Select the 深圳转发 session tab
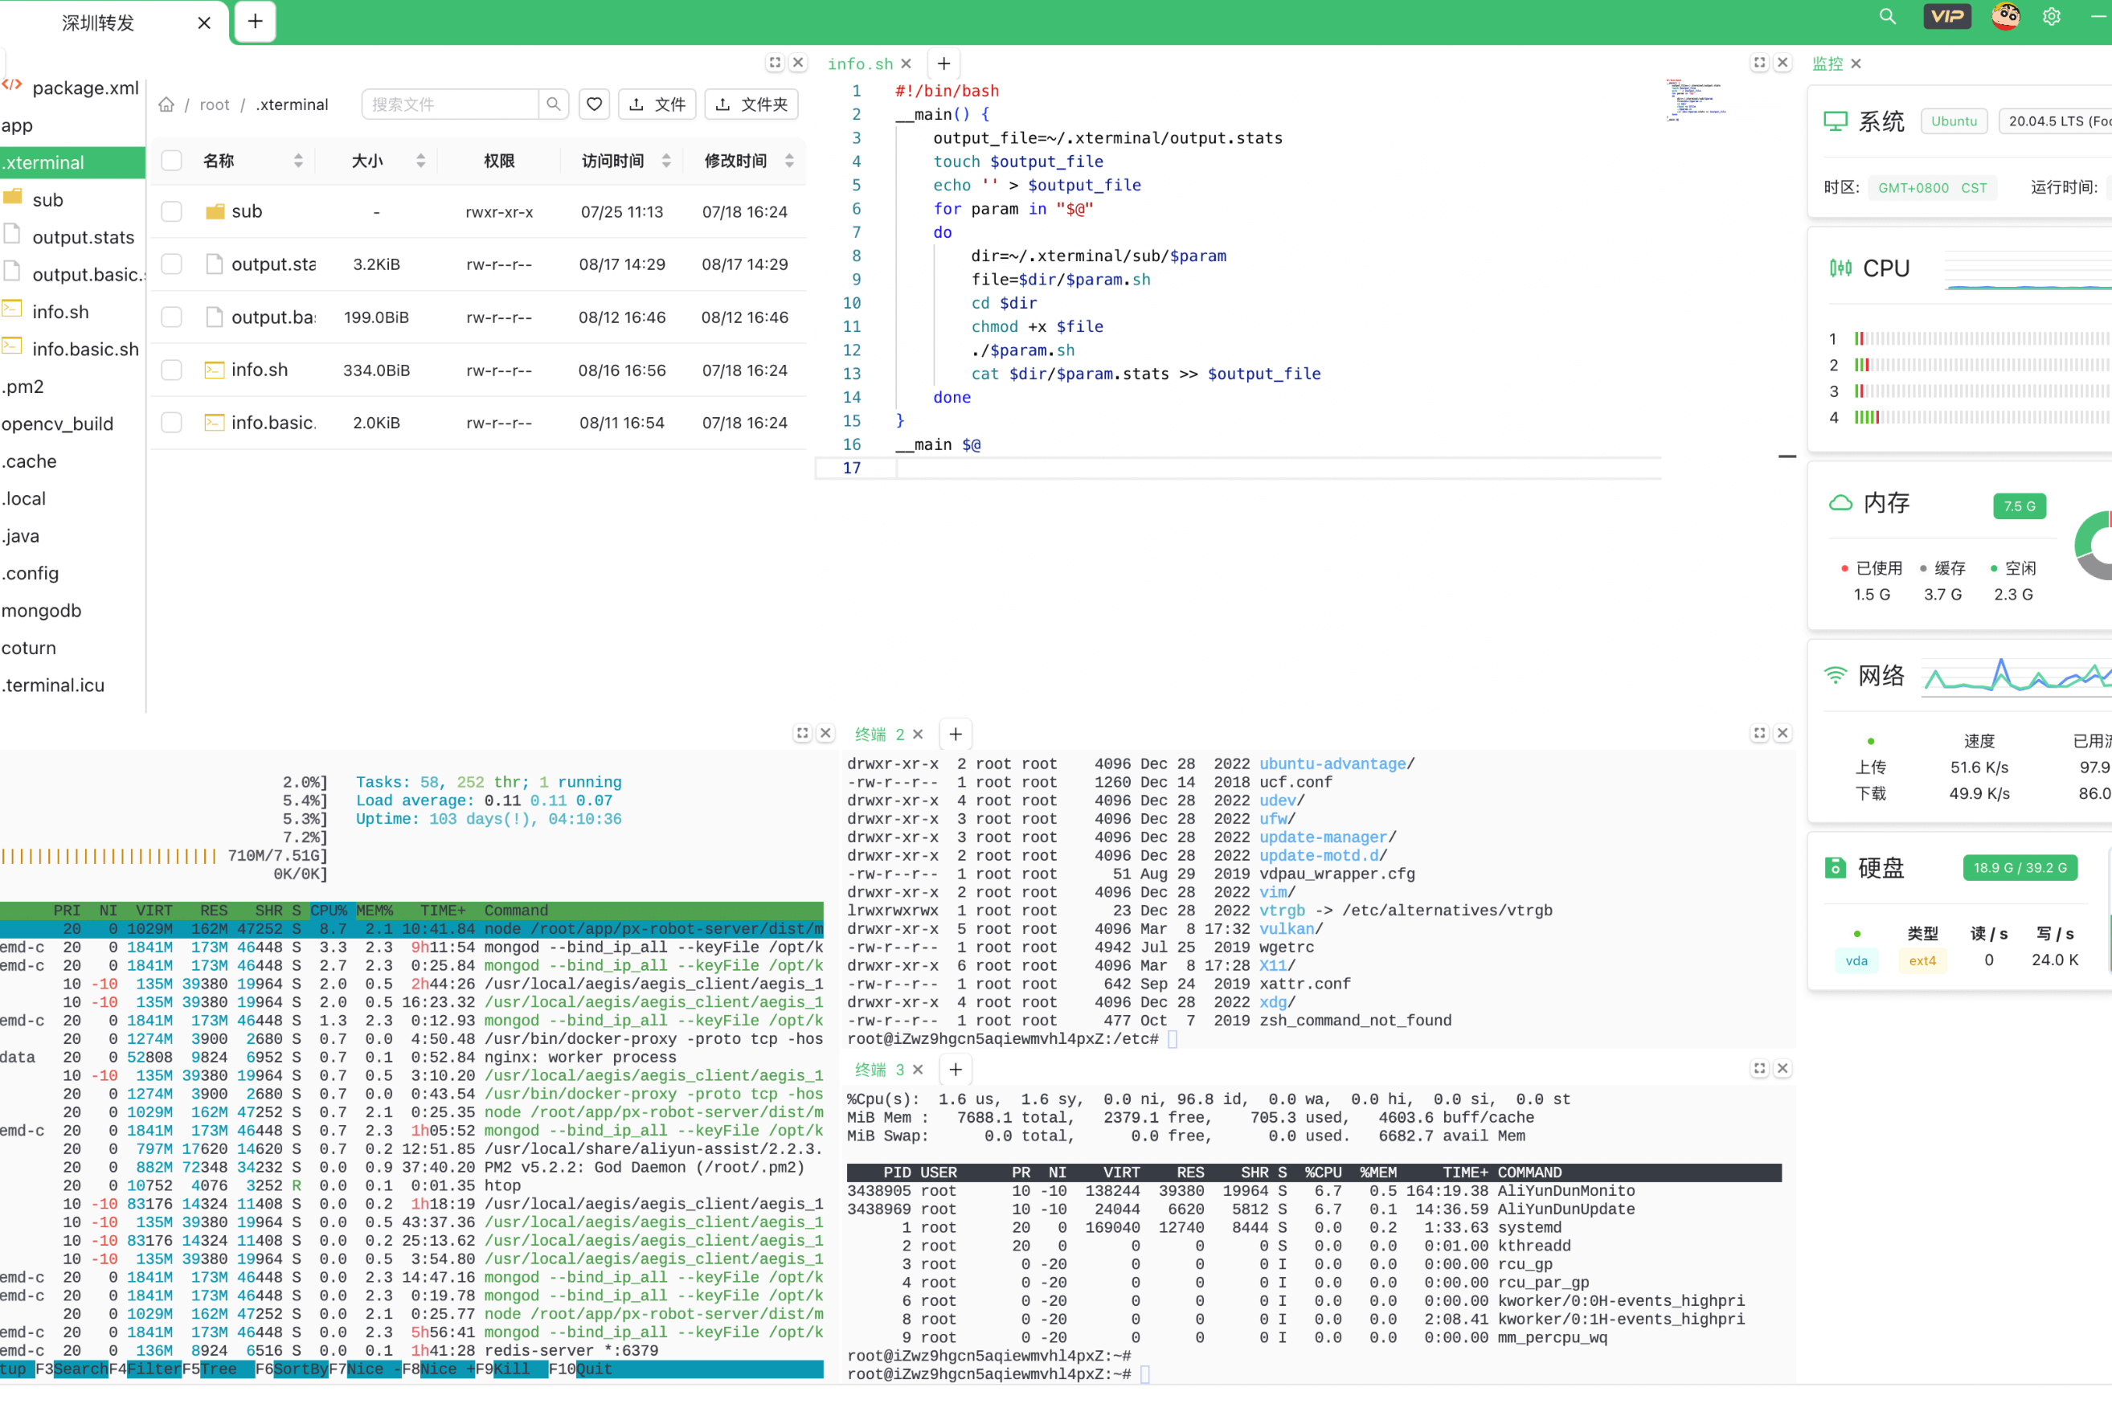The height and width of the screenshot is (1408, 2112). [98, 23]
